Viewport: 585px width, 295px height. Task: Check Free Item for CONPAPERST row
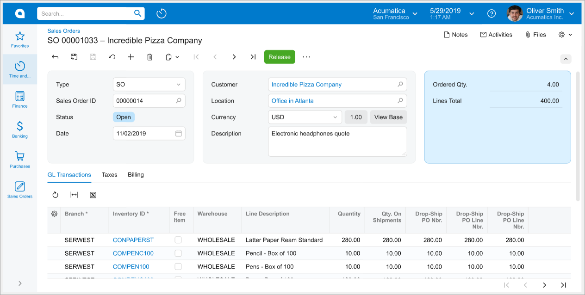click(x=178, y=240)
